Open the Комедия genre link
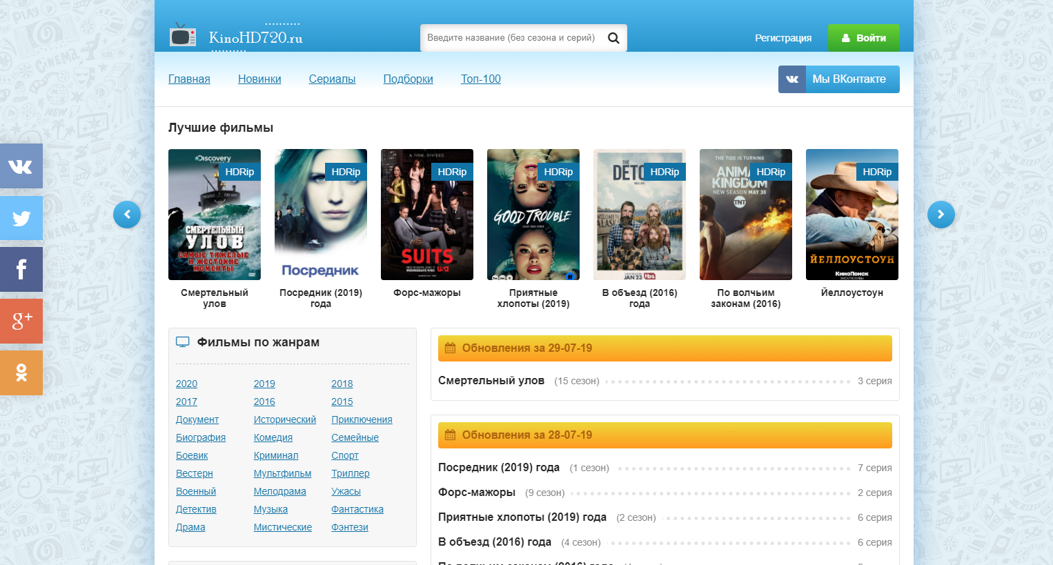Viewport: 1053px width, 565px height. click(x=273, y=437)
